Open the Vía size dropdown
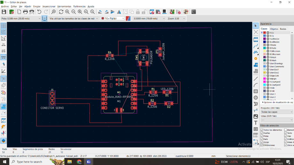294x165 pixels. [x=74, y=19]
